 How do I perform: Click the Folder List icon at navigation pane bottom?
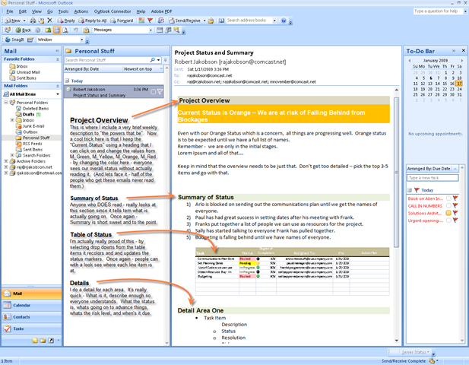(x=43, y=340)
